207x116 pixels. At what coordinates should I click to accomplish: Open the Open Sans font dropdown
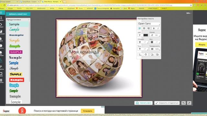pos(149,24)
